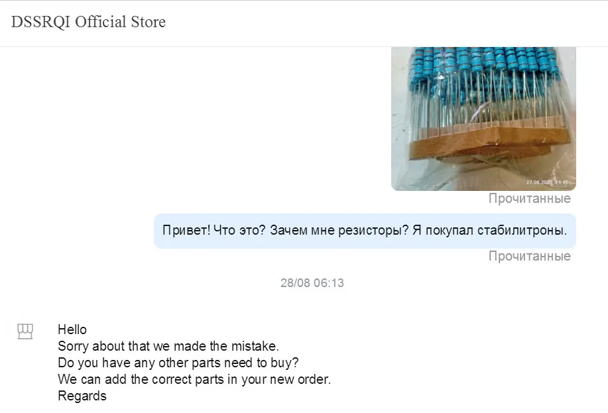Open the DSSRQI Official Store title
The width and height of the screenshot is (608, 413).
[x=88, y=22]
